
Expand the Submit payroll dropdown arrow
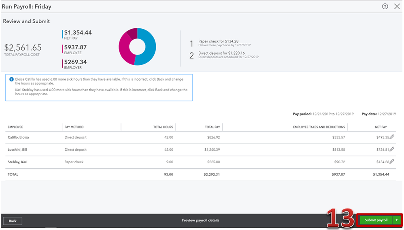[x=397, y=220]
